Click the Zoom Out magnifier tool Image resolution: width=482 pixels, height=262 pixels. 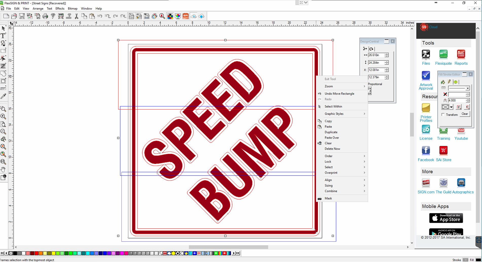(x=3, y=132)
